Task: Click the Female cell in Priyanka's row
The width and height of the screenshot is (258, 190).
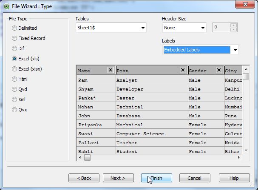Action: click(206, 125)
